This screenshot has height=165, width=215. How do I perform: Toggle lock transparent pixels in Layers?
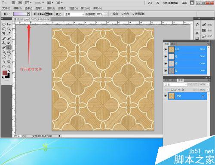[172, 90]
